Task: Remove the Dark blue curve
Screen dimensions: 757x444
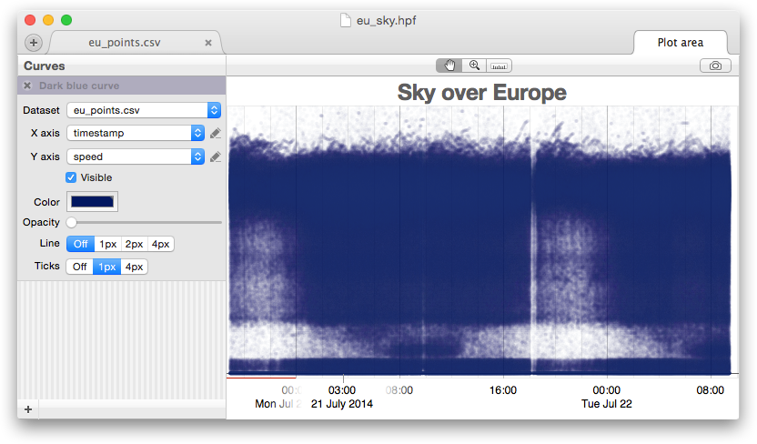Action: click(x=27, y=86)
